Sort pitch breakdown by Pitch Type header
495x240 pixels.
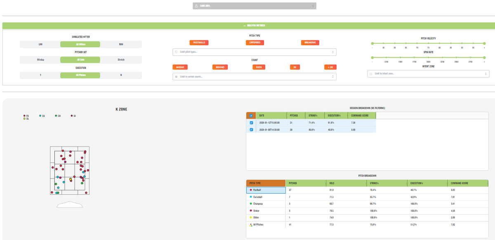266,183
